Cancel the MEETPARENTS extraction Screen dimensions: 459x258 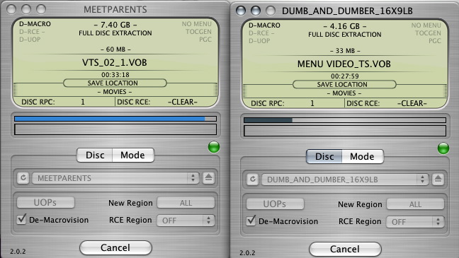[115, 248]
